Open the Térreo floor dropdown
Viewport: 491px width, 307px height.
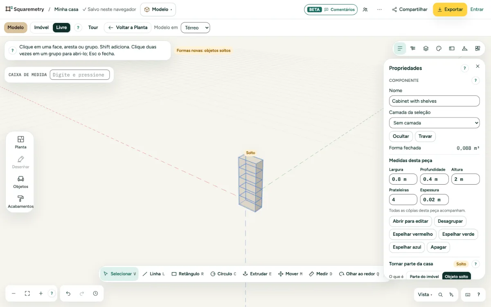click(195, 27)
